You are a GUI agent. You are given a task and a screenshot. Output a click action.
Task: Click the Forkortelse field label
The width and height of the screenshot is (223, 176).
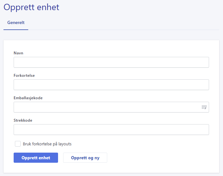coord(24,76)
